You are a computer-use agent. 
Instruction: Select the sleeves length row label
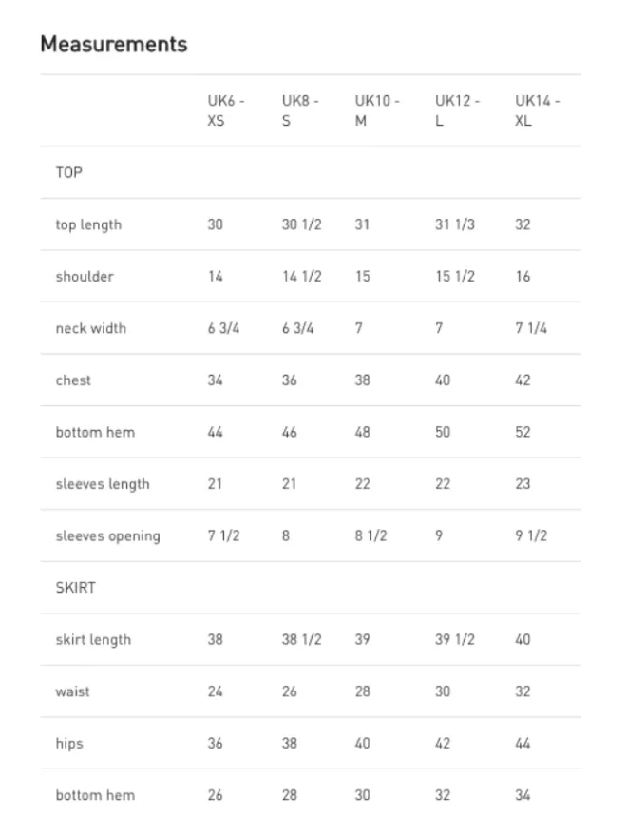[103, 484]
